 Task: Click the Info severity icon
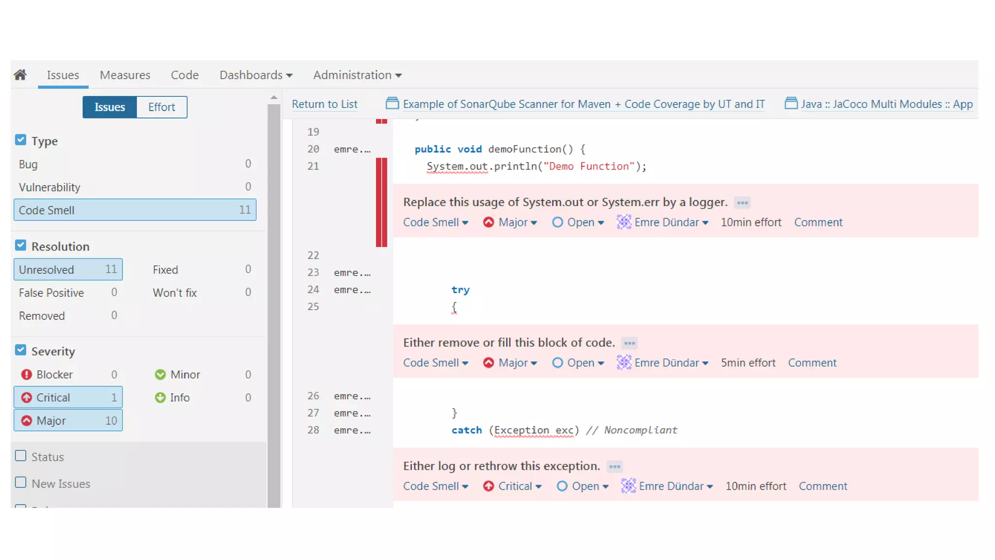point(160,398)
